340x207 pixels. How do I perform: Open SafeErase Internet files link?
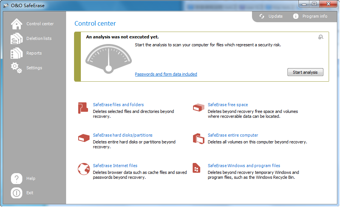[x=115, y=166]
